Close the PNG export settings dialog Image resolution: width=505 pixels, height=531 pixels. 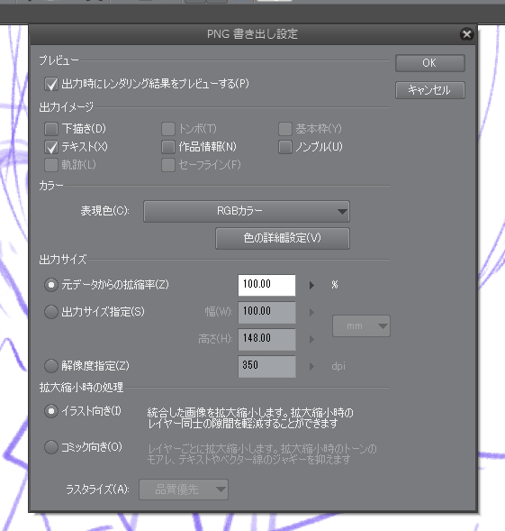(466, 34)
